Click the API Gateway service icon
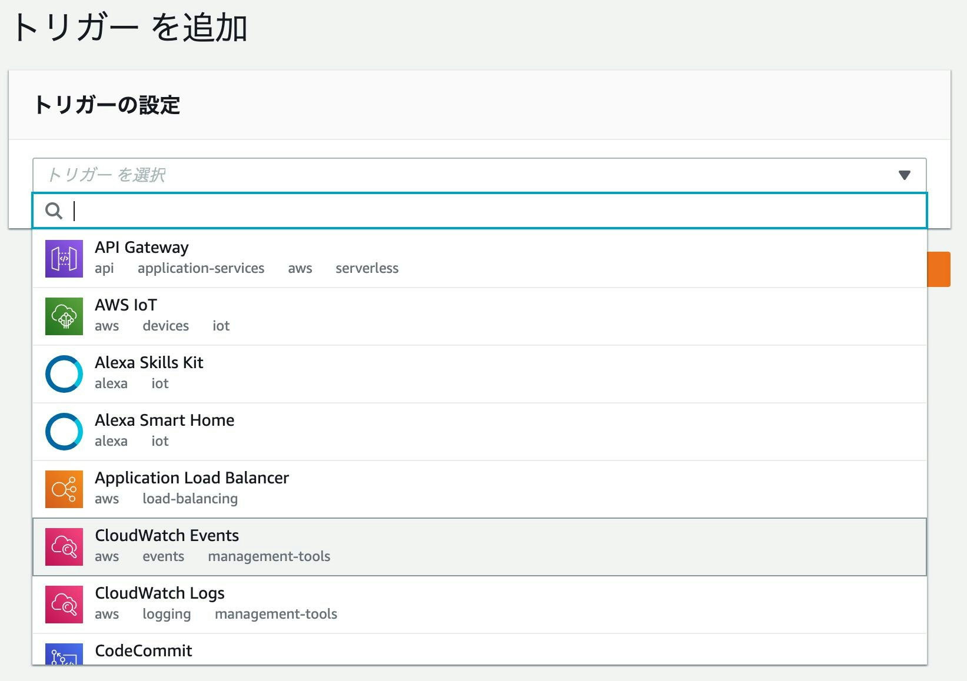Viewport: 967px width, 681px height. pos(64,259)
